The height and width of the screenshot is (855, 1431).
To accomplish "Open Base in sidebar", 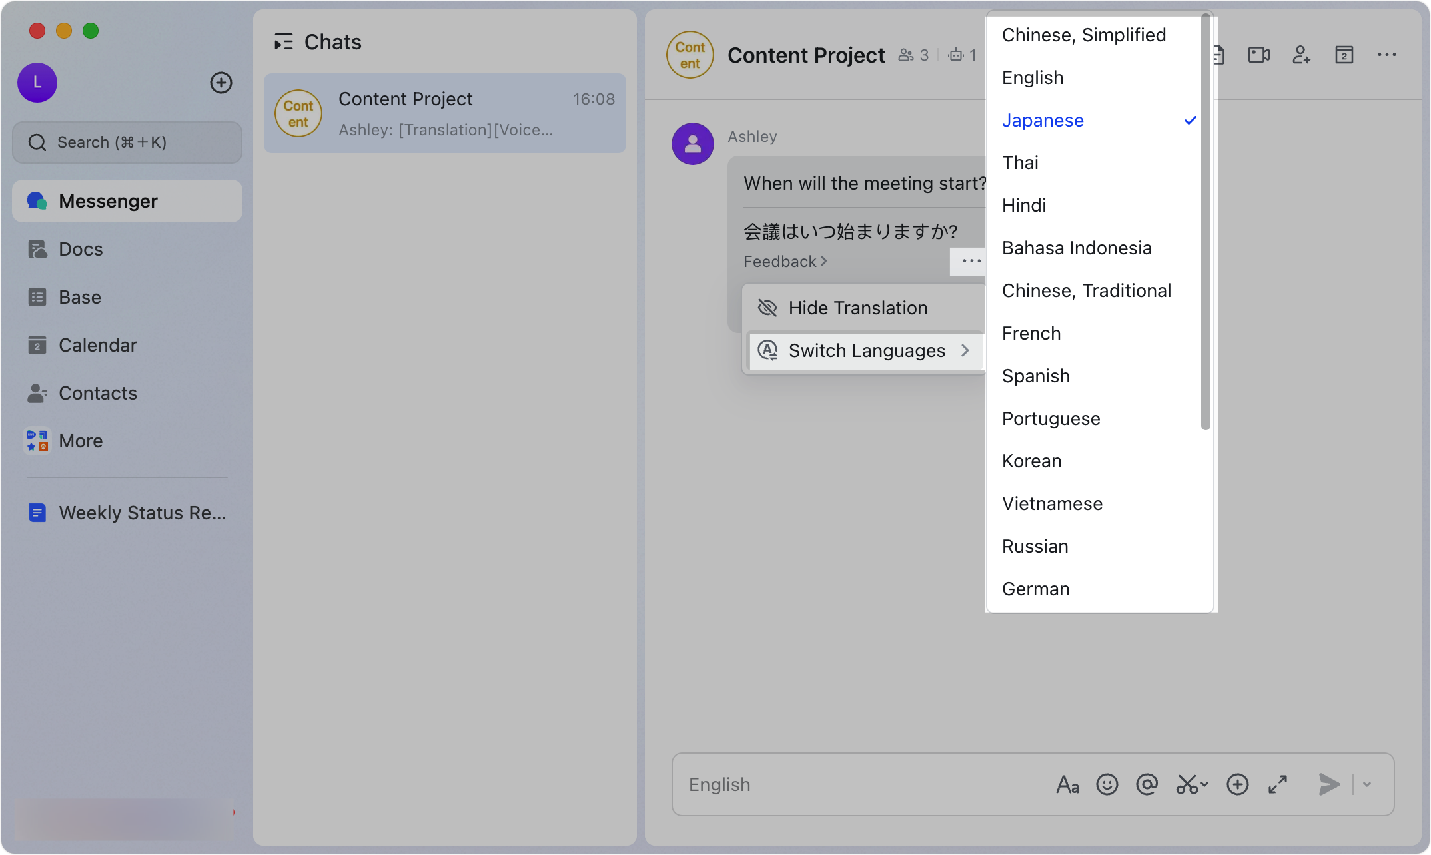I will tap(127, 297).
